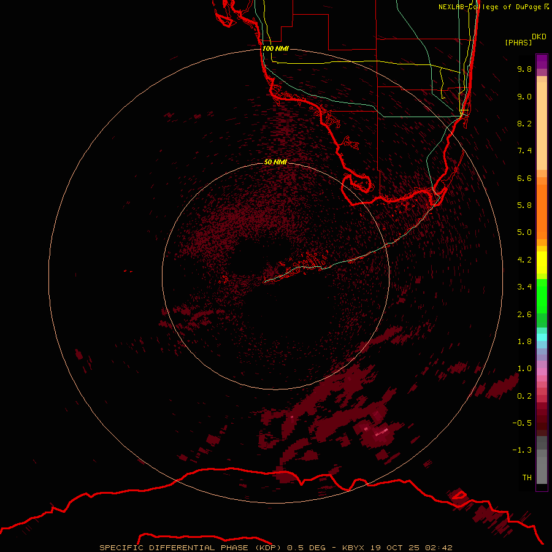The image size is (552, 552).
Task: Click the SPECIFIC DIFFERENTIAL PHASE (KDP) caption
Action: pyautogui.click(x=190, y=548)
